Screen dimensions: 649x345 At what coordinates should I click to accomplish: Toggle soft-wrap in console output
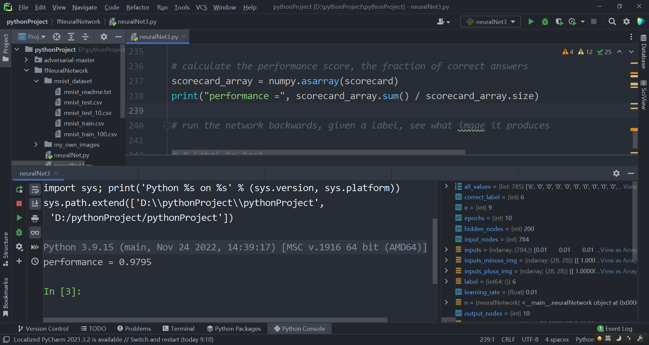35,189
